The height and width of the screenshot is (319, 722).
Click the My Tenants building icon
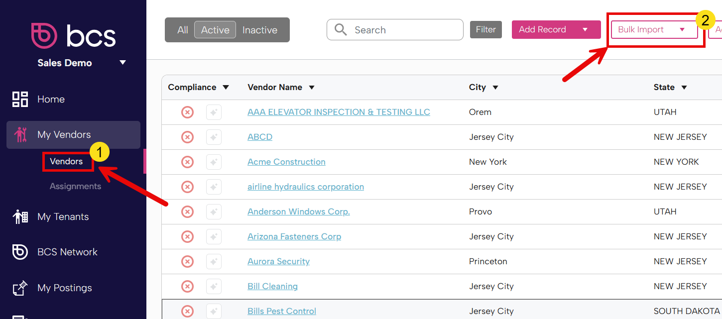20,216
